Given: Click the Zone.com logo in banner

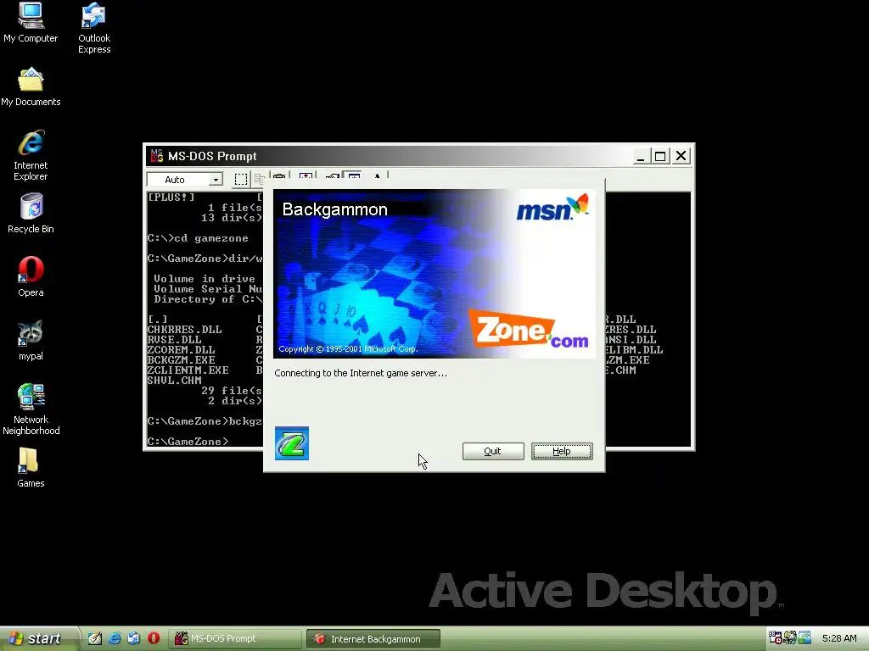Looking at the screenshot, I should point(530,329).
